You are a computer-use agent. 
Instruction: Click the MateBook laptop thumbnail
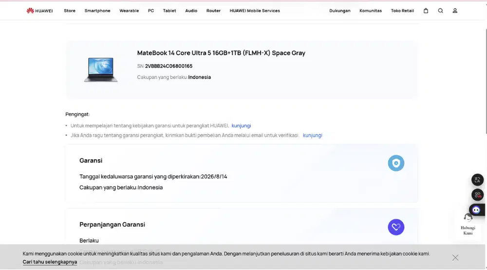click(101, 69)
